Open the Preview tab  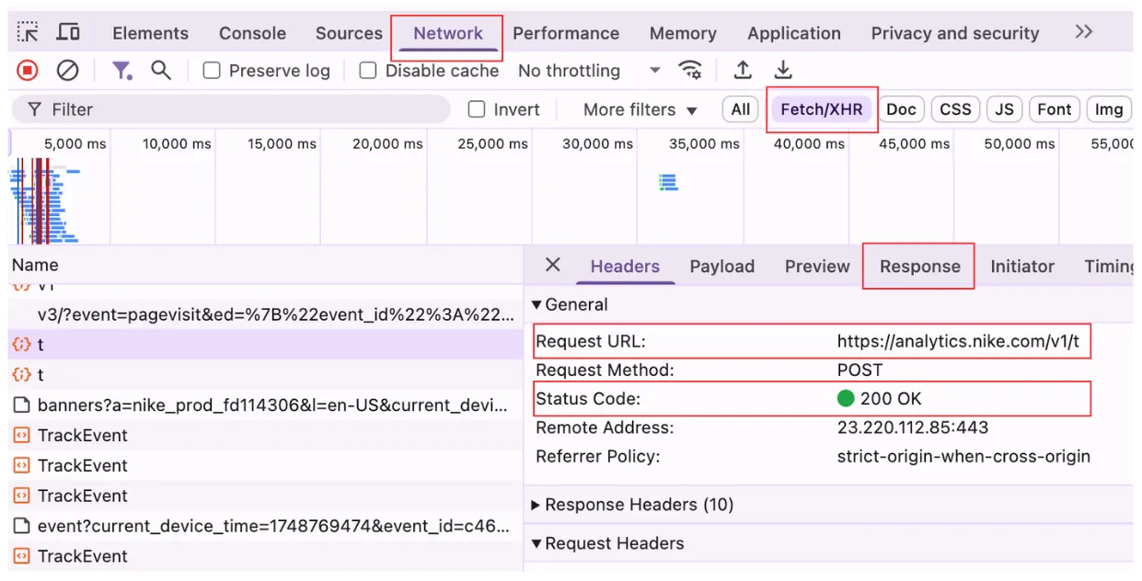tap(817, 267)
